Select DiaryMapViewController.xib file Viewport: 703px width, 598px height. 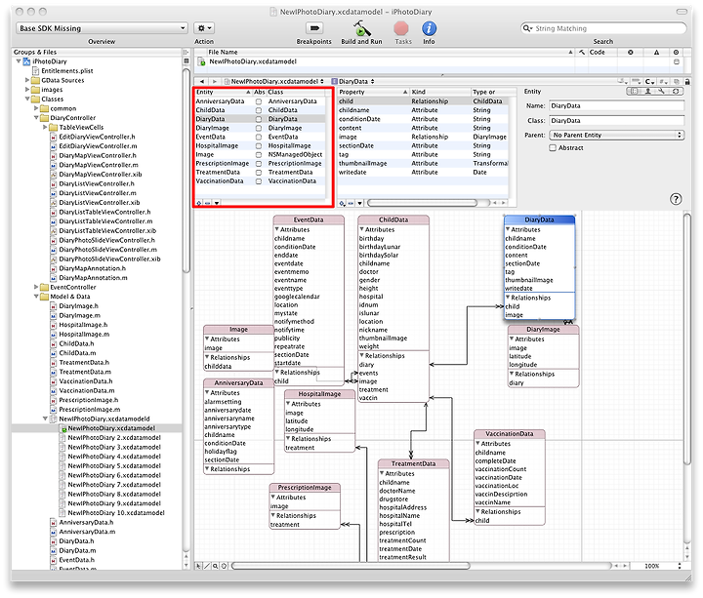101,175
